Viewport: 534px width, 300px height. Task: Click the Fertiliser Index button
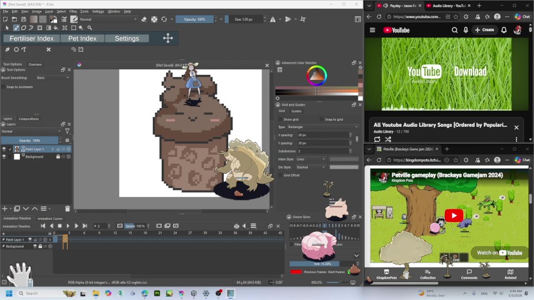point(32,38)
